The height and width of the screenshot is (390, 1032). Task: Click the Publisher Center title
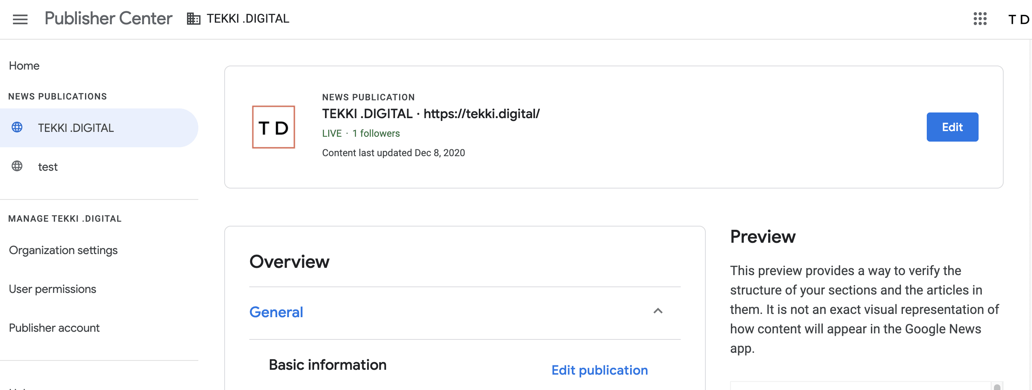click(108, 19)
